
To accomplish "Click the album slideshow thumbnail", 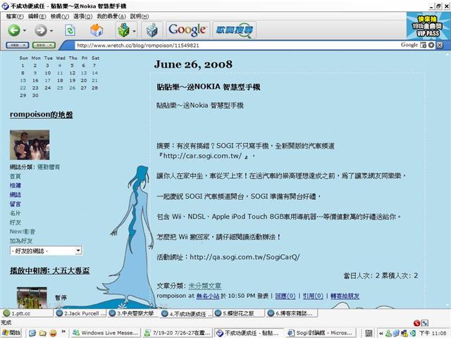I will coord(32,297).
